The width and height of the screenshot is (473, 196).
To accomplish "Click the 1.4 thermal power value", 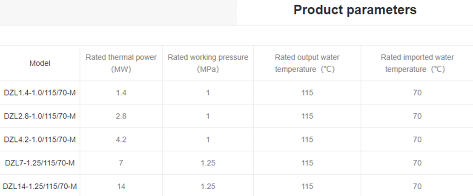I will 121,92.
